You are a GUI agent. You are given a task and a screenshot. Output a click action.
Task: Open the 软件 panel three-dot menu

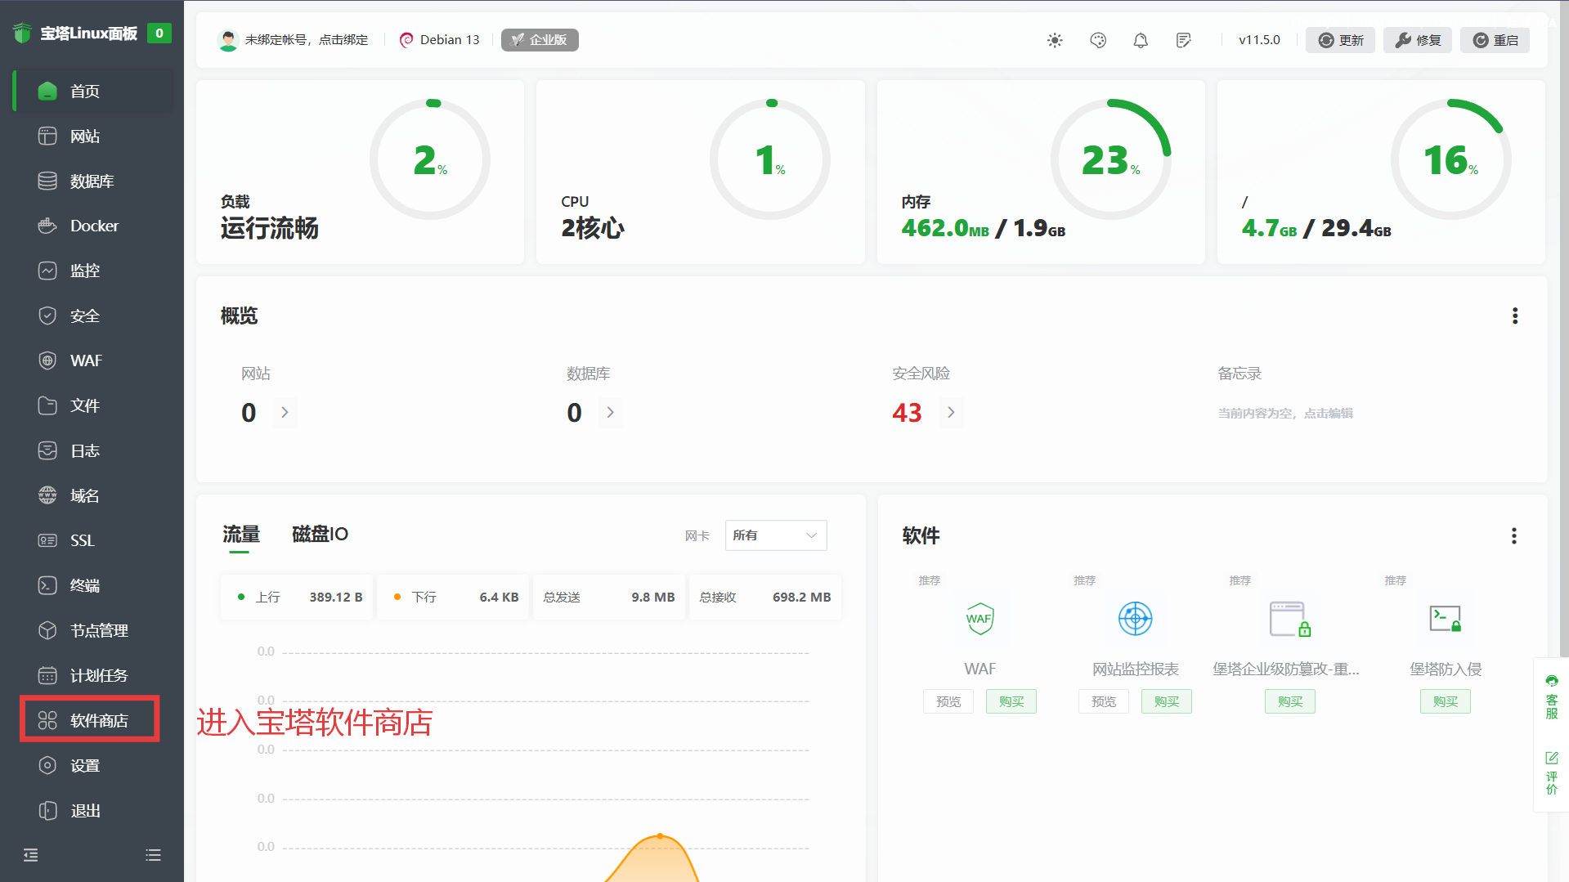pos(1513,535)
